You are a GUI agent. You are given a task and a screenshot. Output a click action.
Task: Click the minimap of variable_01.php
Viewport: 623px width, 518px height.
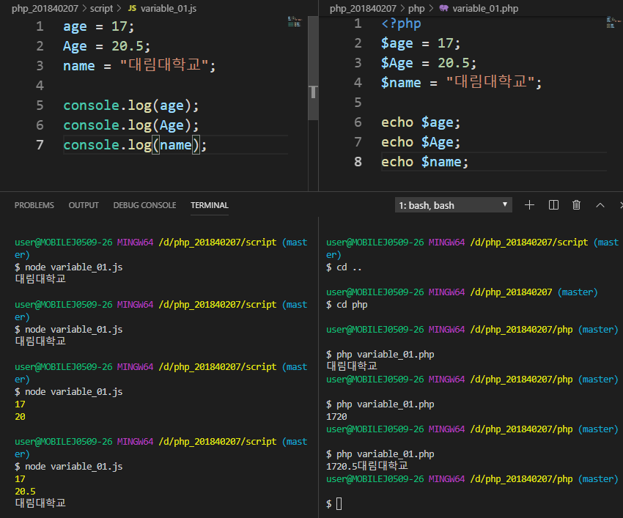pos(614,22)
